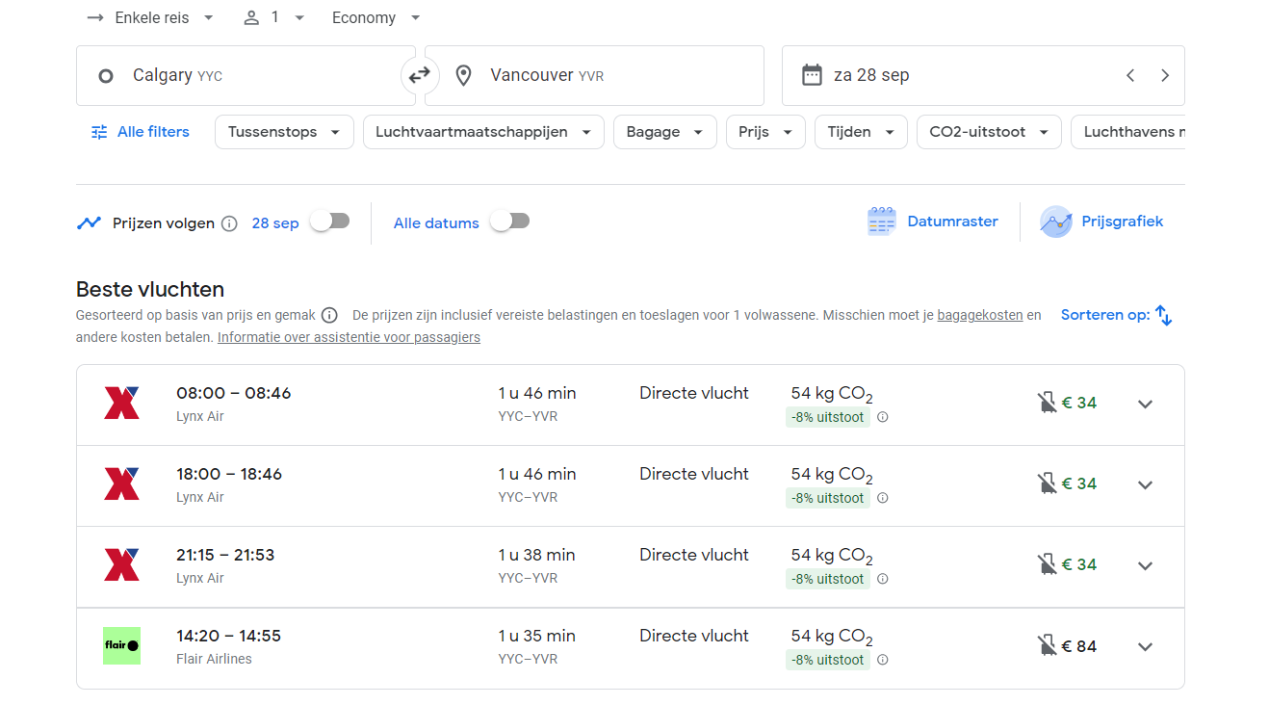Go to the previous departure date
The image size is (1269, 705).
tap(1130, 75)
